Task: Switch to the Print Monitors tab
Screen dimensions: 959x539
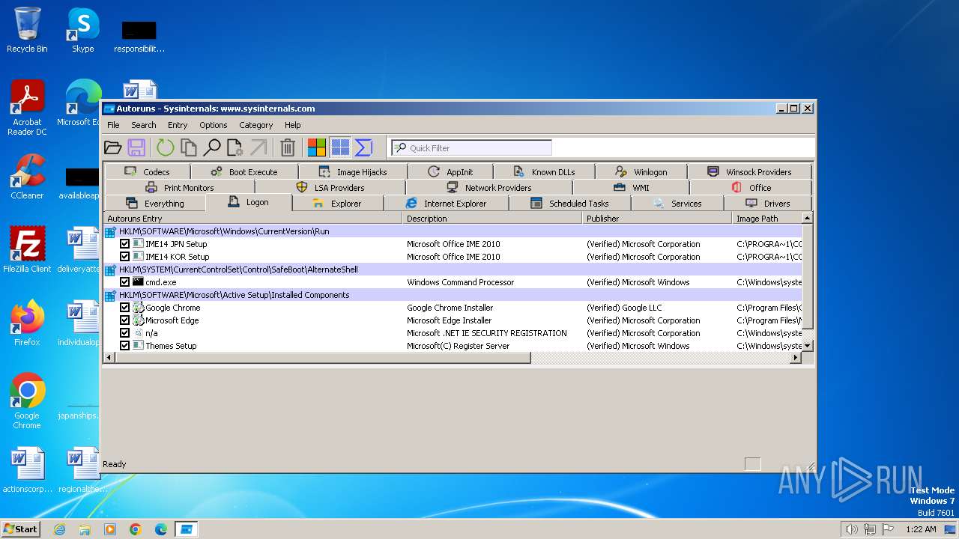Action: click(180, 187)
